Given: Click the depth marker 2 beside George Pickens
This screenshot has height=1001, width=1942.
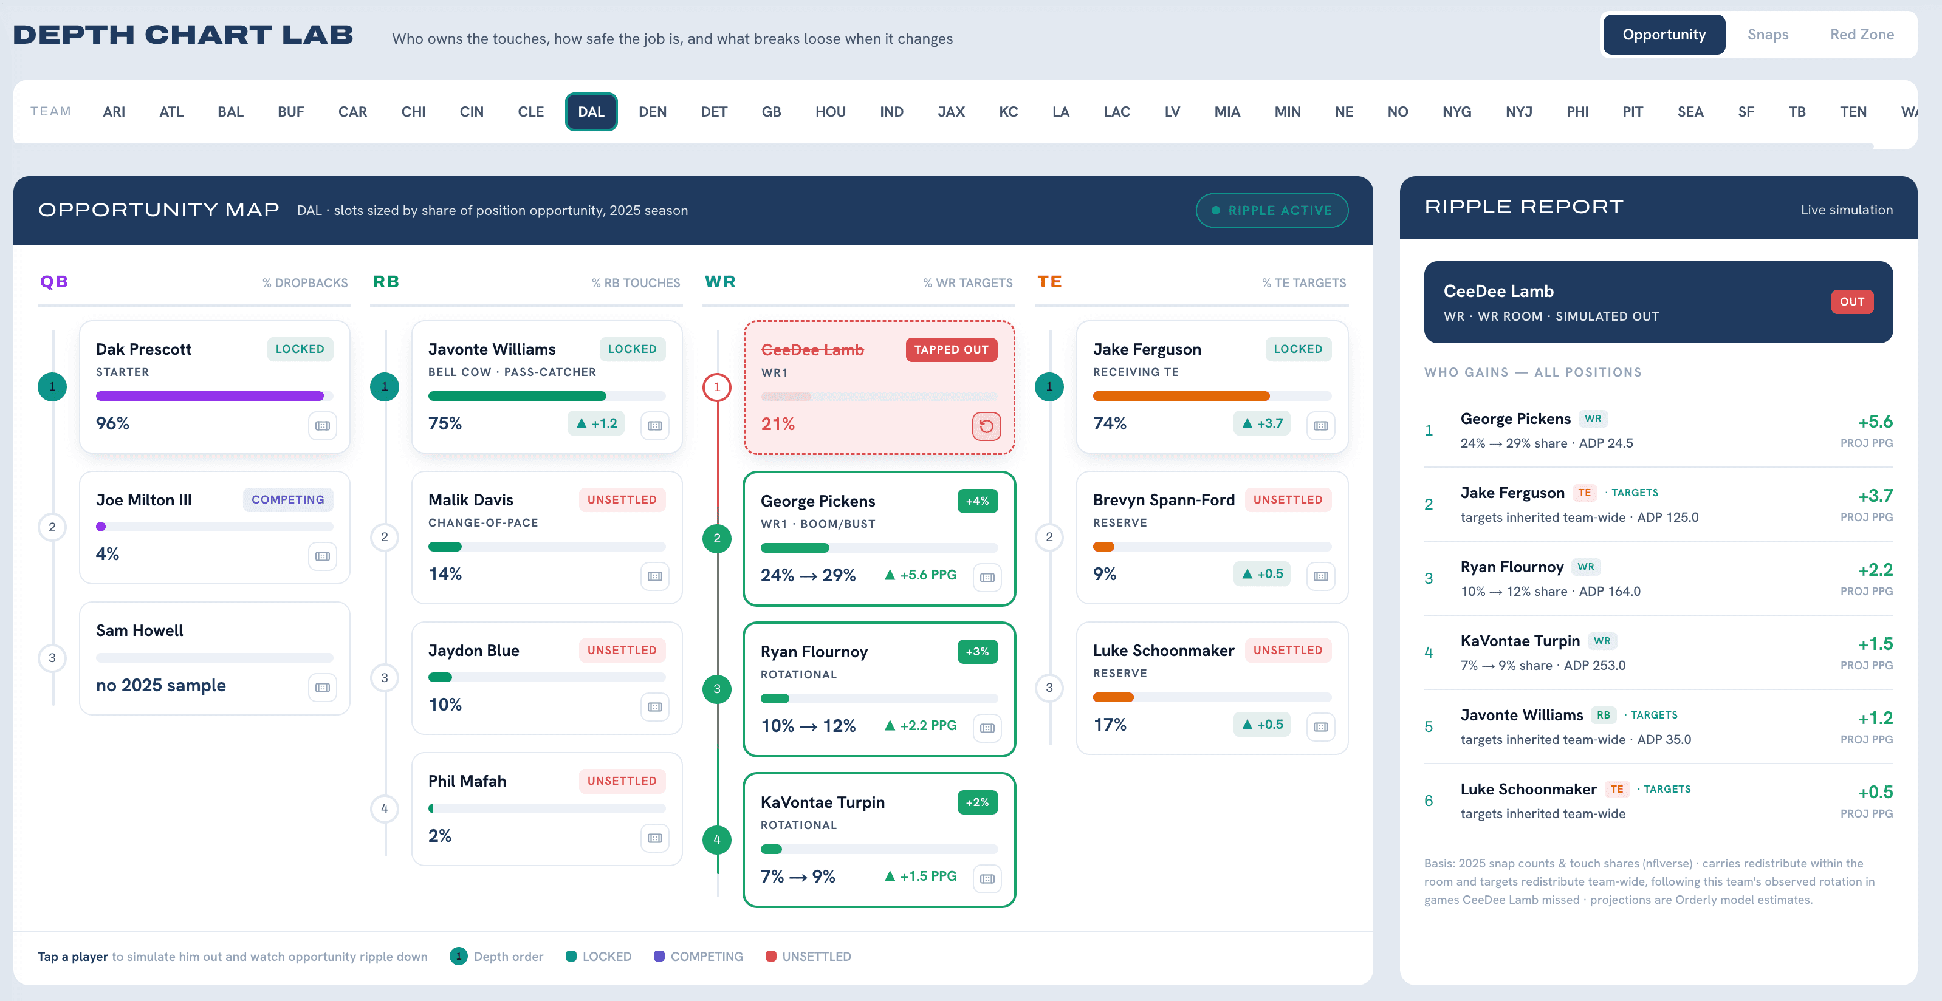Looking at the screenshot, I should point(717,538).
